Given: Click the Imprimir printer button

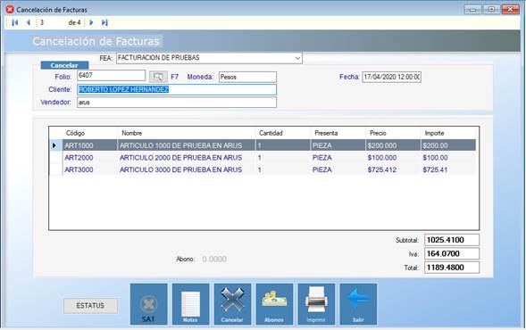Looking at the screenshot, I should tap(316, 304).
